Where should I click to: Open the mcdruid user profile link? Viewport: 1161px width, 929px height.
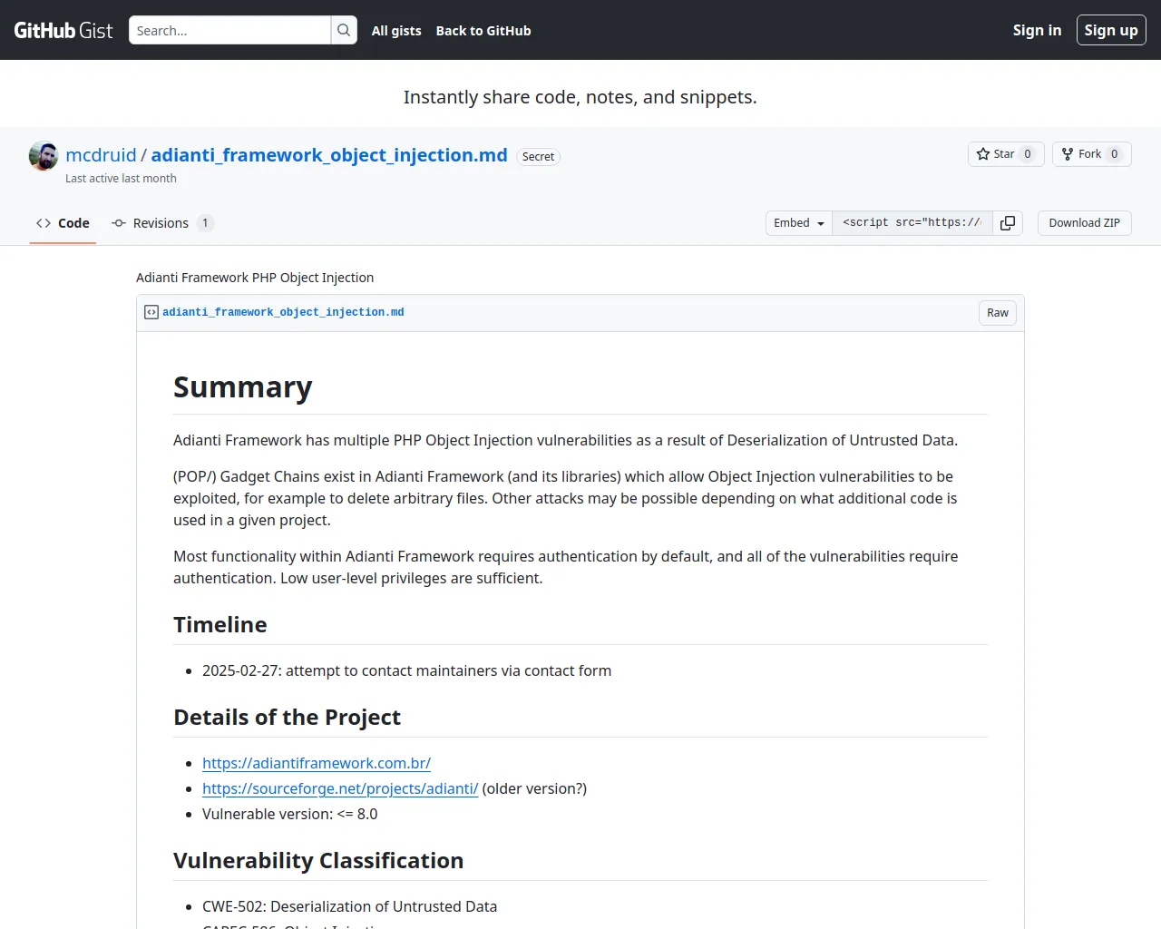coord(101,155)
